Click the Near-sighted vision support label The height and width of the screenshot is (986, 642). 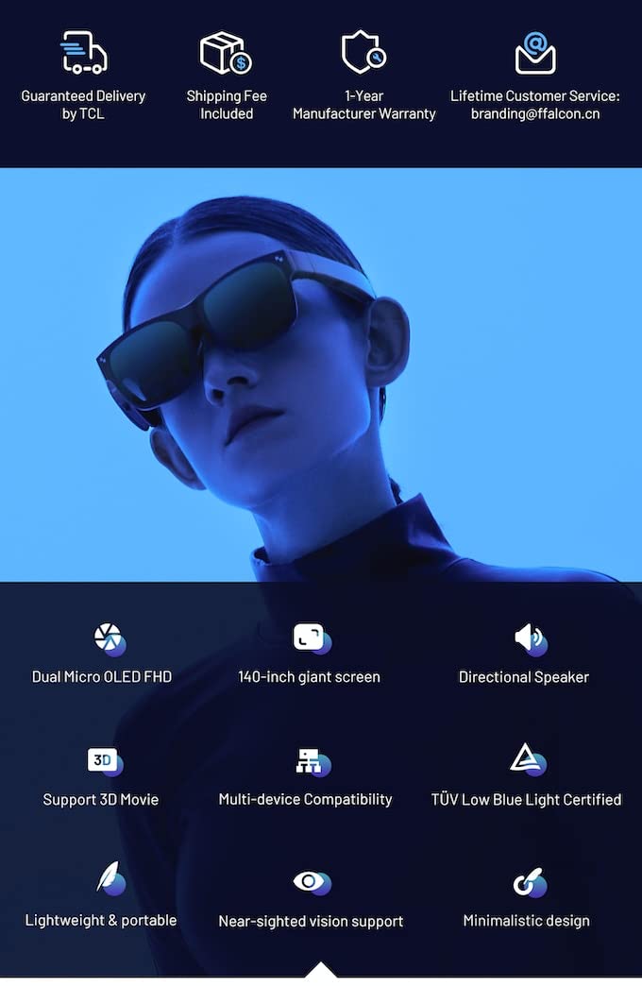[x=311, y=921]
